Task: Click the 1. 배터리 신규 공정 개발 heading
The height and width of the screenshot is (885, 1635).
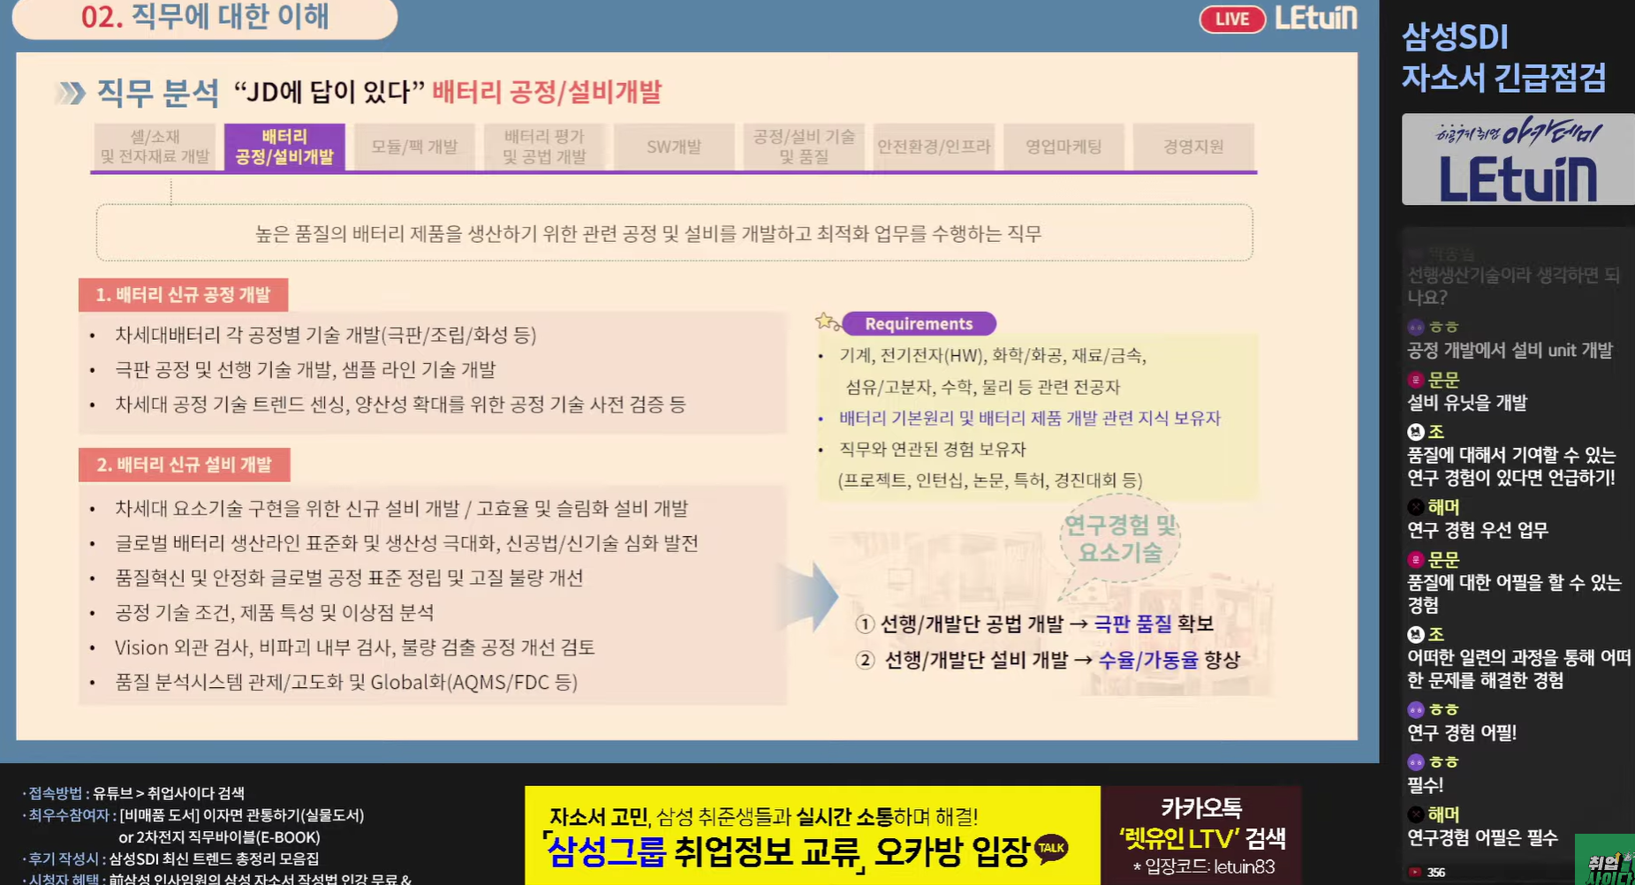Action: [183, 295]
